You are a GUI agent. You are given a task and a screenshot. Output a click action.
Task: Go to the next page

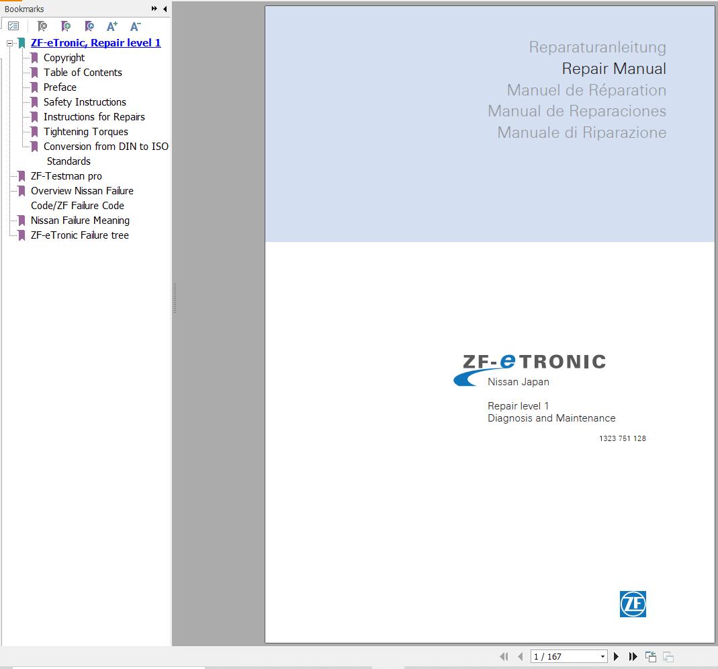coord(617,657)
